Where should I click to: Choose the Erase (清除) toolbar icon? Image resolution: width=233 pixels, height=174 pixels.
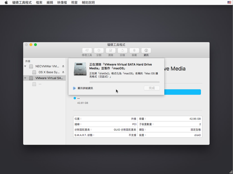click(x=110, y=50)
